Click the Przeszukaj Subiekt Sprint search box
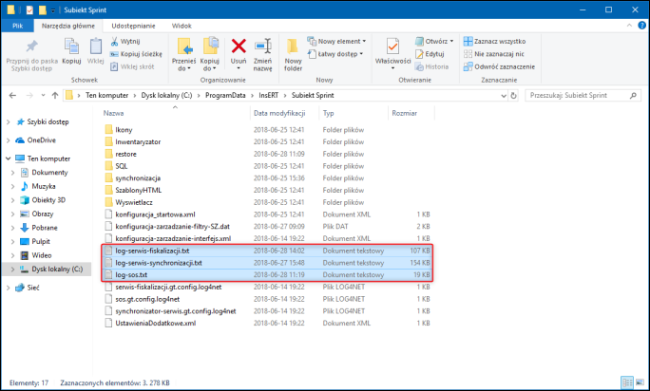650x391 pixels. [583, 95]
